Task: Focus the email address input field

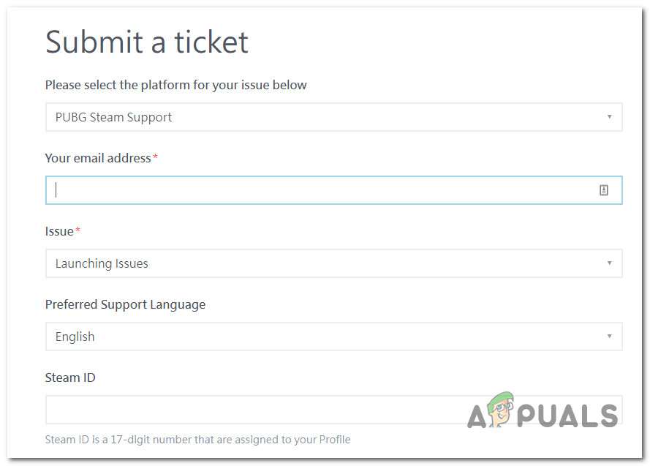Action: point(322,190)
